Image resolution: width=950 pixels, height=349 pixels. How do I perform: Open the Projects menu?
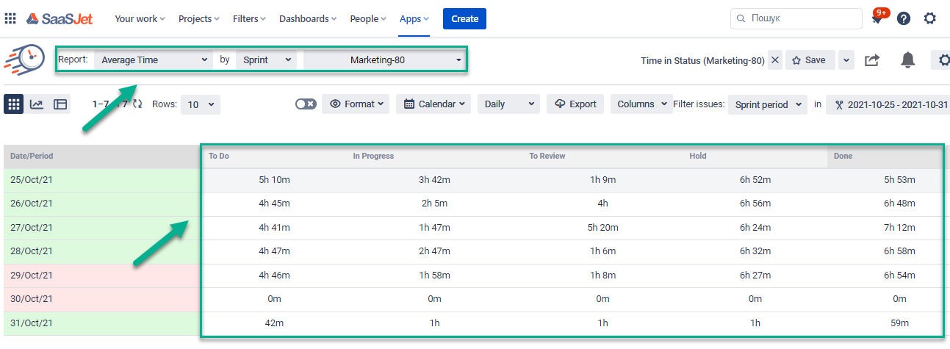pyautogui.click(x=200, y=18)
